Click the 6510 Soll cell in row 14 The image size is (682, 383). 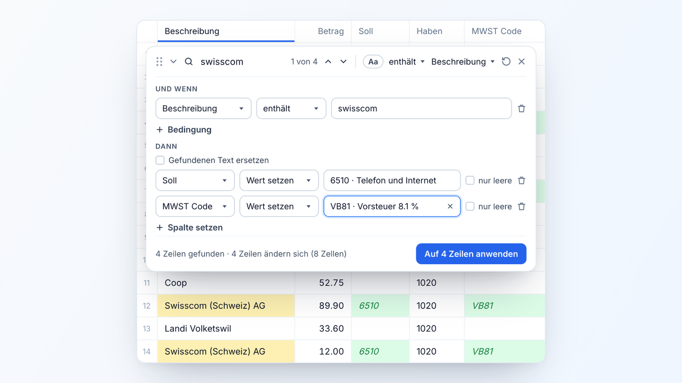pyautogui.click(x=380, y=351)
